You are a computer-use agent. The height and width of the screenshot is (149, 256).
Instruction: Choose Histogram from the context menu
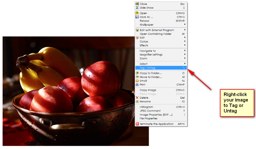[146, 107]
